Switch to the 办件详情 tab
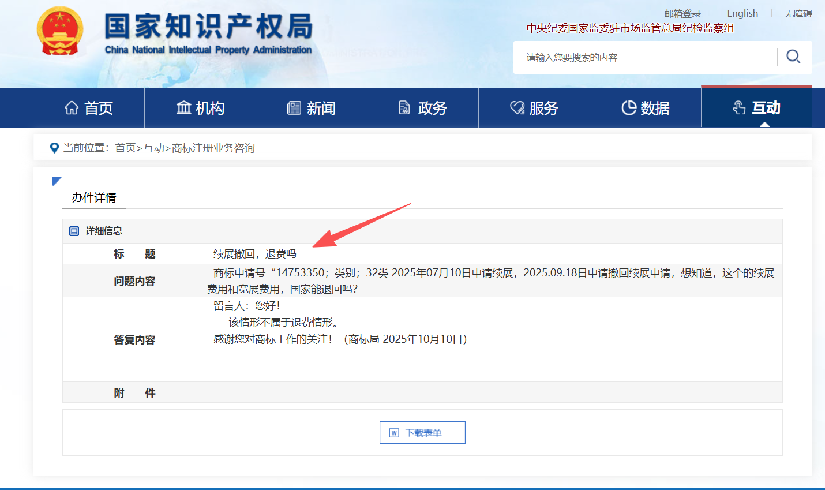 point(94,198)
